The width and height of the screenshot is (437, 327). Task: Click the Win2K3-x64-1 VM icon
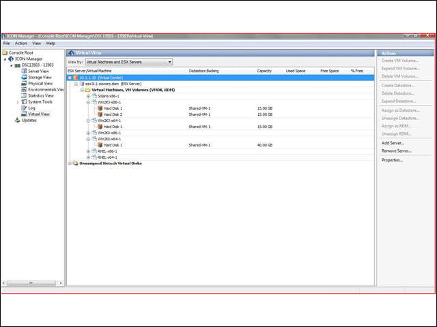tap(94, 121)
